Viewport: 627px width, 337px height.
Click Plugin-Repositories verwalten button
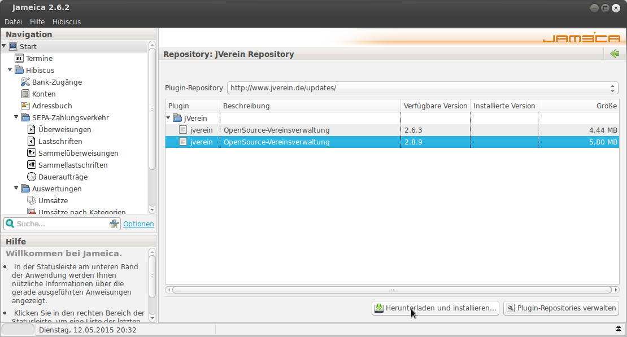[x=561, y=308]
